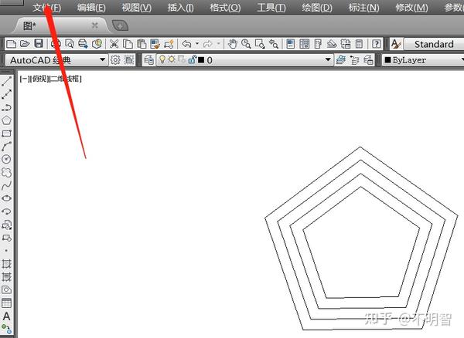
Task: Click Zoom Previous
Action: click(x=274, y=44)
